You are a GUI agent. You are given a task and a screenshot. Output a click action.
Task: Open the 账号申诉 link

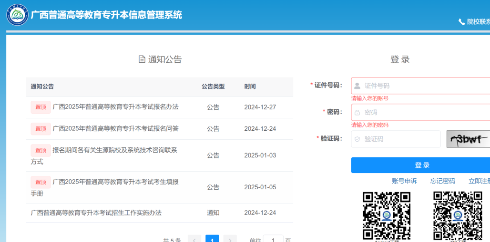pos(404,181)
